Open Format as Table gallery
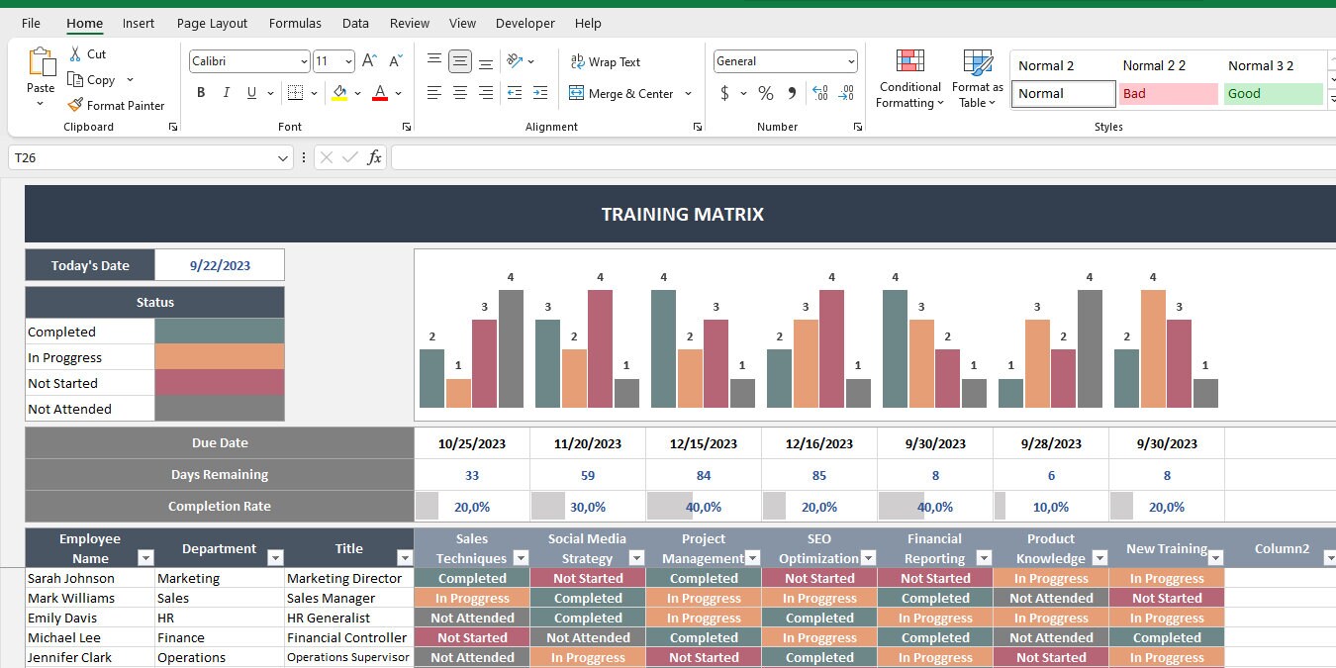1336x668 pixels. [x=978, y=79]
